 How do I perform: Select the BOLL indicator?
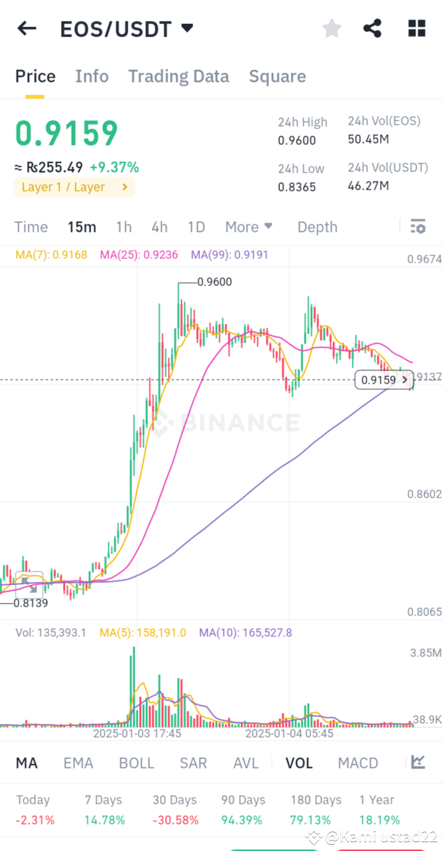coord(136,762)
